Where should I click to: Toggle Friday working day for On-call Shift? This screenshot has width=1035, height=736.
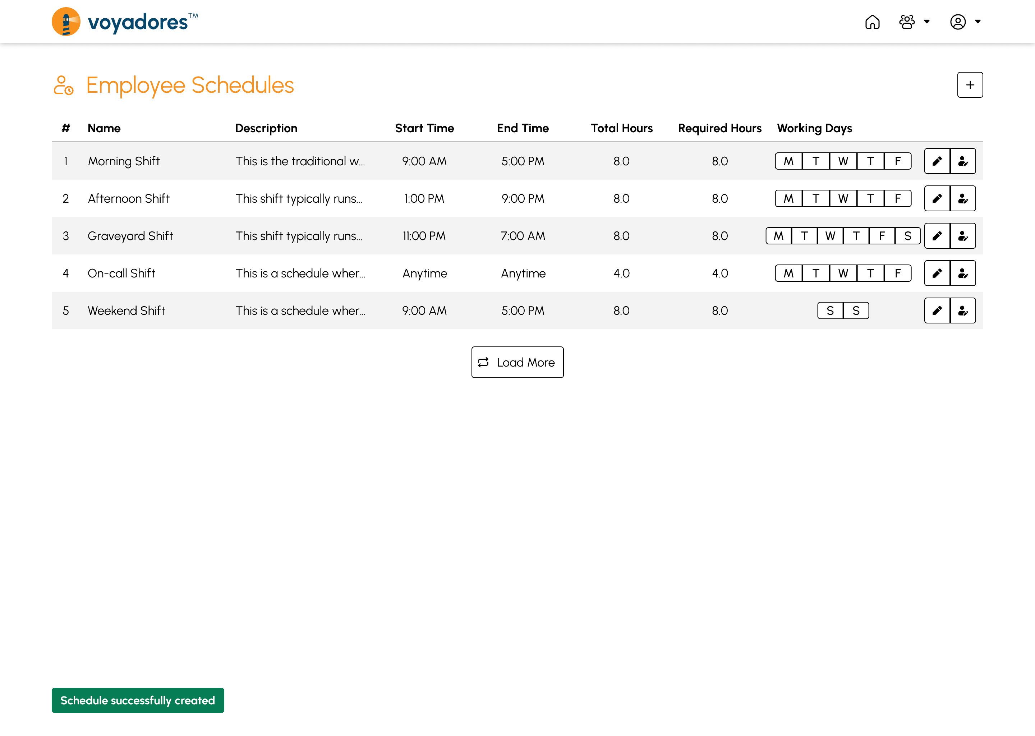tap(898, 273)
